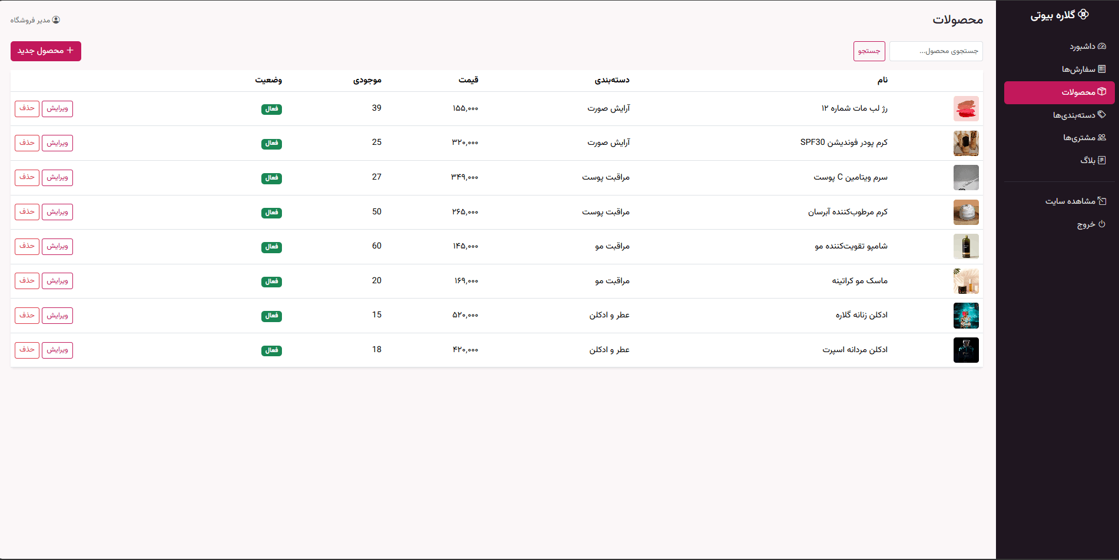This screenshot has width=1119, height=560.
Task: Click حذف for ادکلن مردانه اسپرت
Action: point(27,350)
